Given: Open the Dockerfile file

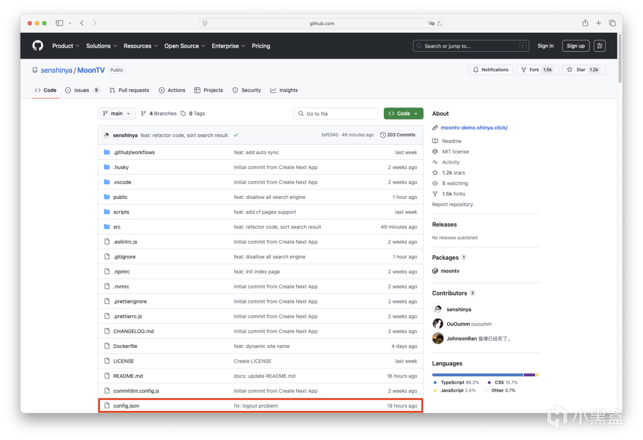Looking at the screenshot, I should tap(125, 346).
